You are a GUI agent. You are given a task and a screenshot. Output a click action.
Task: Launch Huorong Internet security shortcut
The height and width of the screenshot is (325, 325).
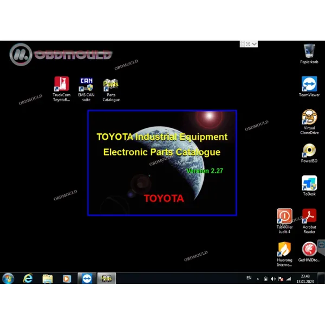pos(284,254)
